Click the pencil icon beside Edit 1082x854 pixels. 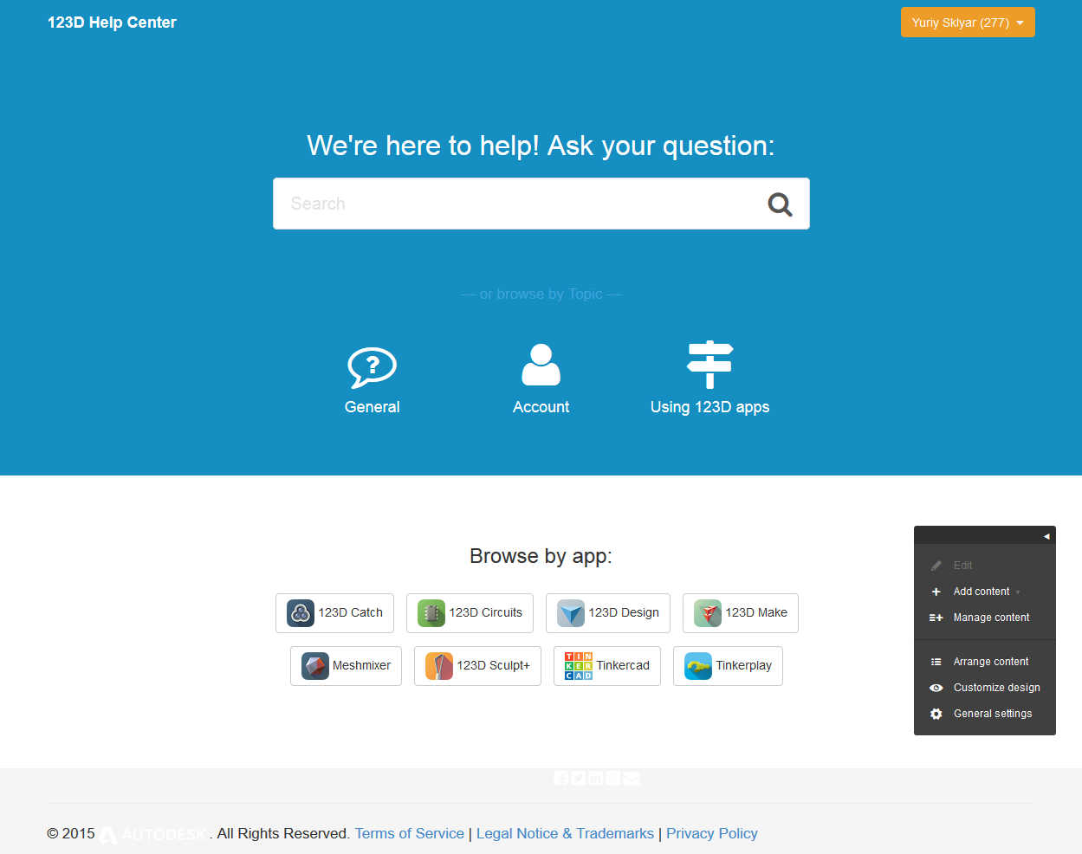tap(936, 566)
